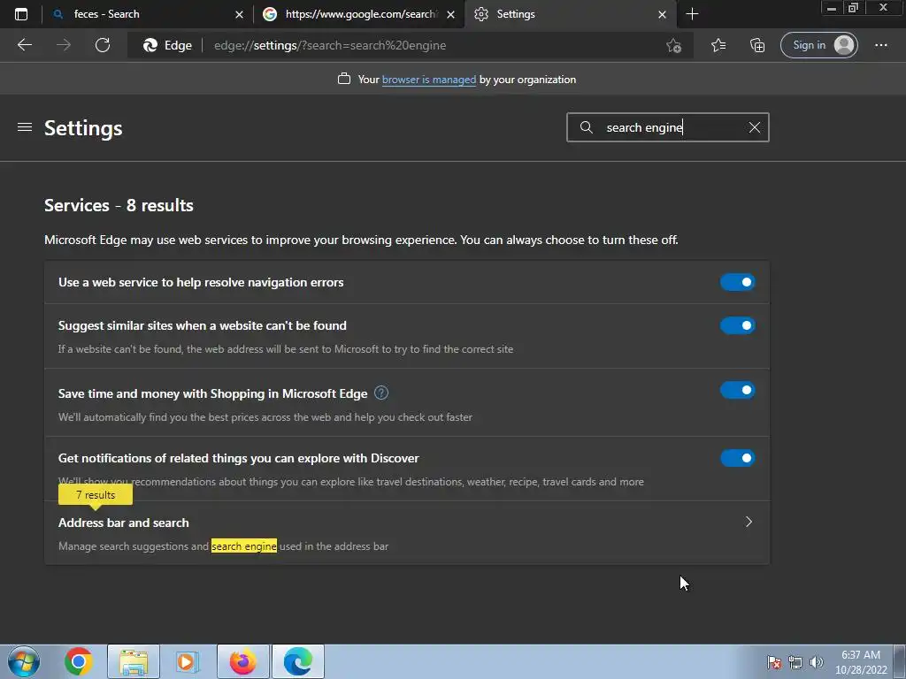Screen dimensions: 906x679
Task: Click the 7 results tooltip badge
Action: click(96, 495)
